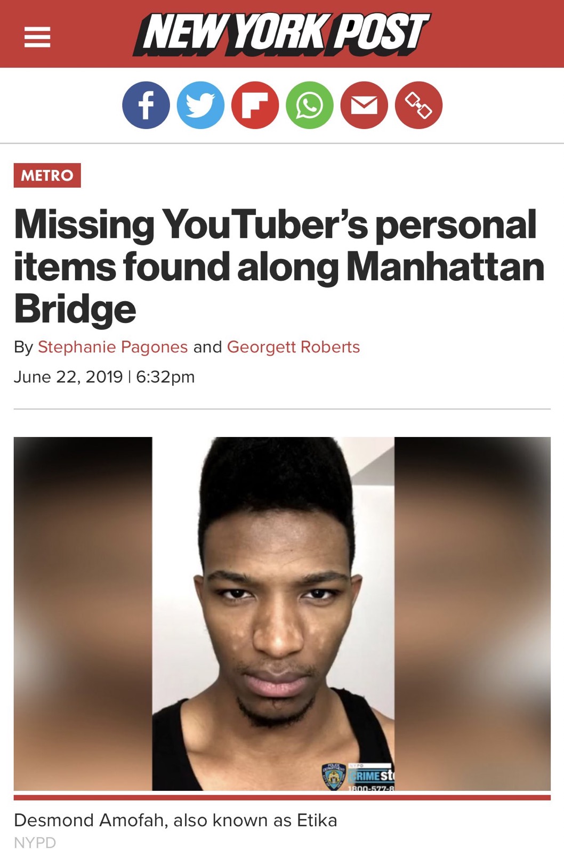Open the hamburger navigation menu

click(37, 37)
